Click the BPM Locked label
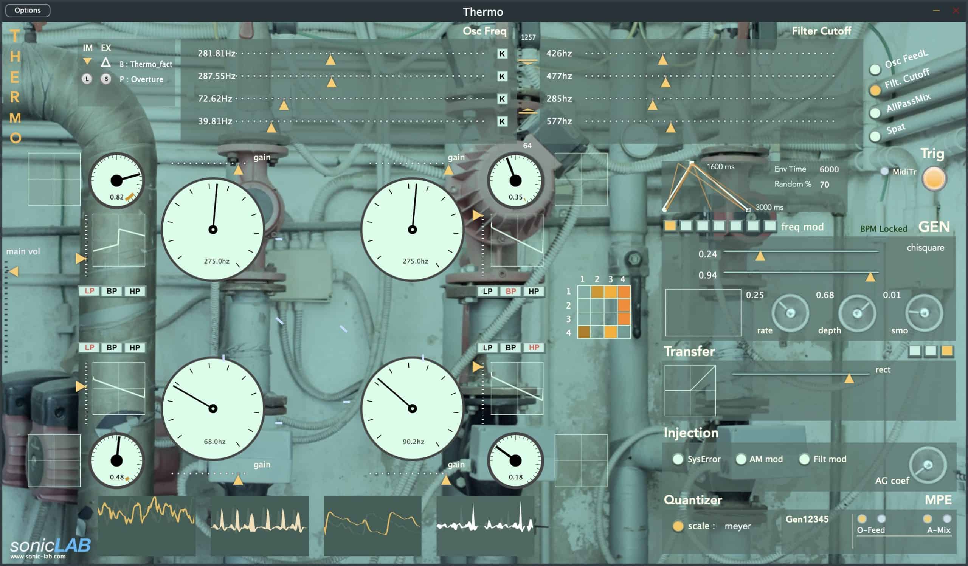 click(884, 229)
